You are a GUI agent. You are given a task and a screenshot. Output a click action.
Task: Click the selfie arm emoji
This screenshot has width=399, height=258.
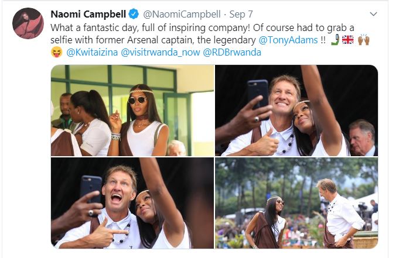[x=333, y=40]
